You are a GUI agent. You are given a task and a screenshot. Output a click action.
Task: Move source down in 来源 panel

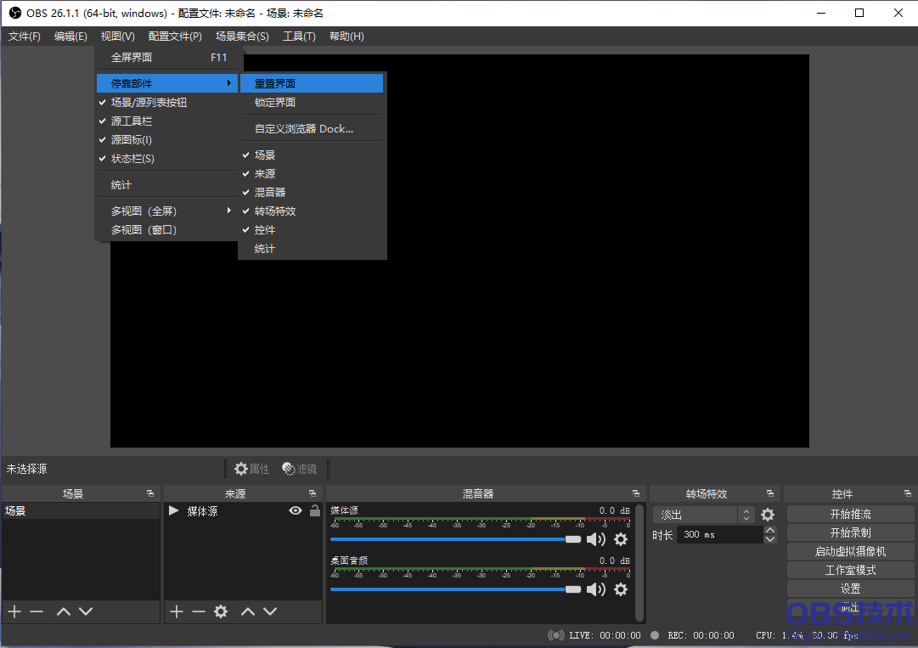pos(270,611)
